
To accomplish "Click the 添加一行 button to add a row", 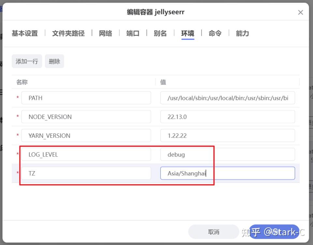I will pos(27,61).
